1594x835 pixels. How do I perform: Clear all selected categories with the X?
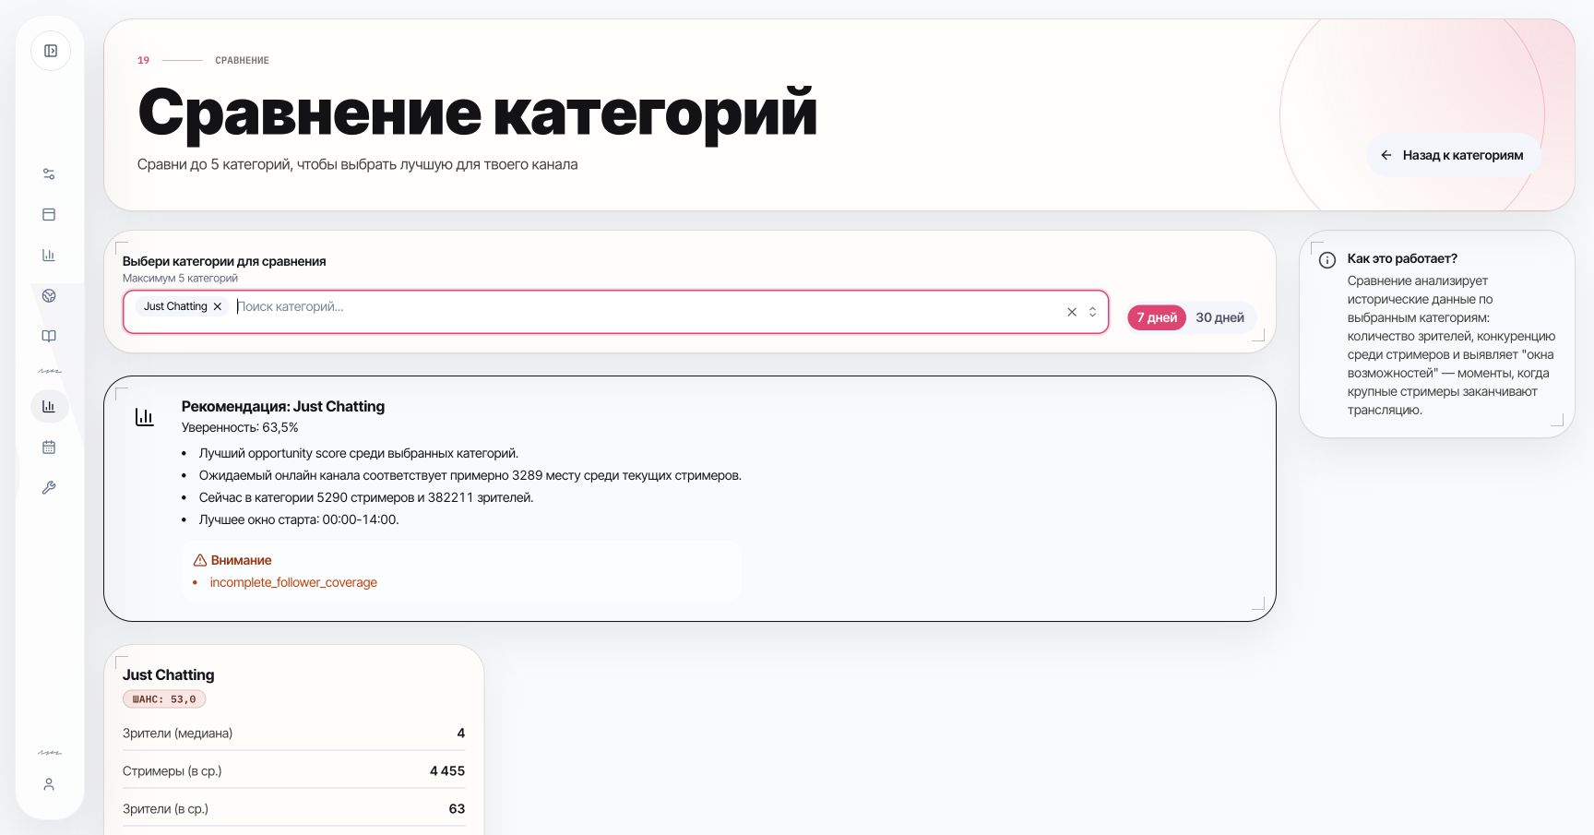pyautogui.click(x=1072, y=312)
